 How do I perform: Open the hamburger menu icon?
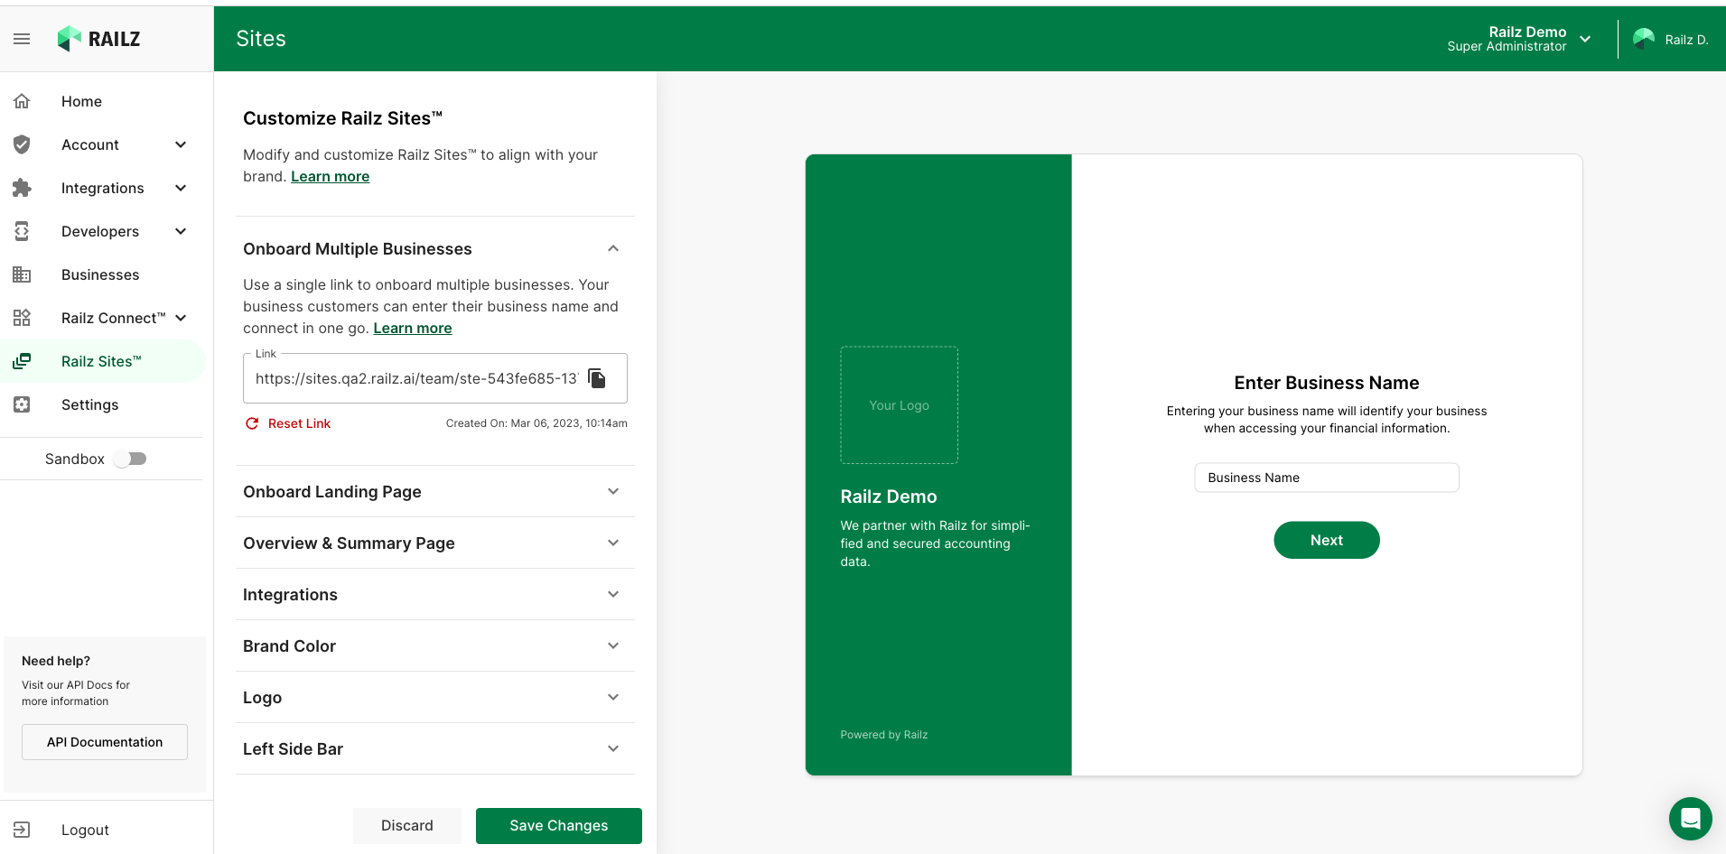pos(22,39)
